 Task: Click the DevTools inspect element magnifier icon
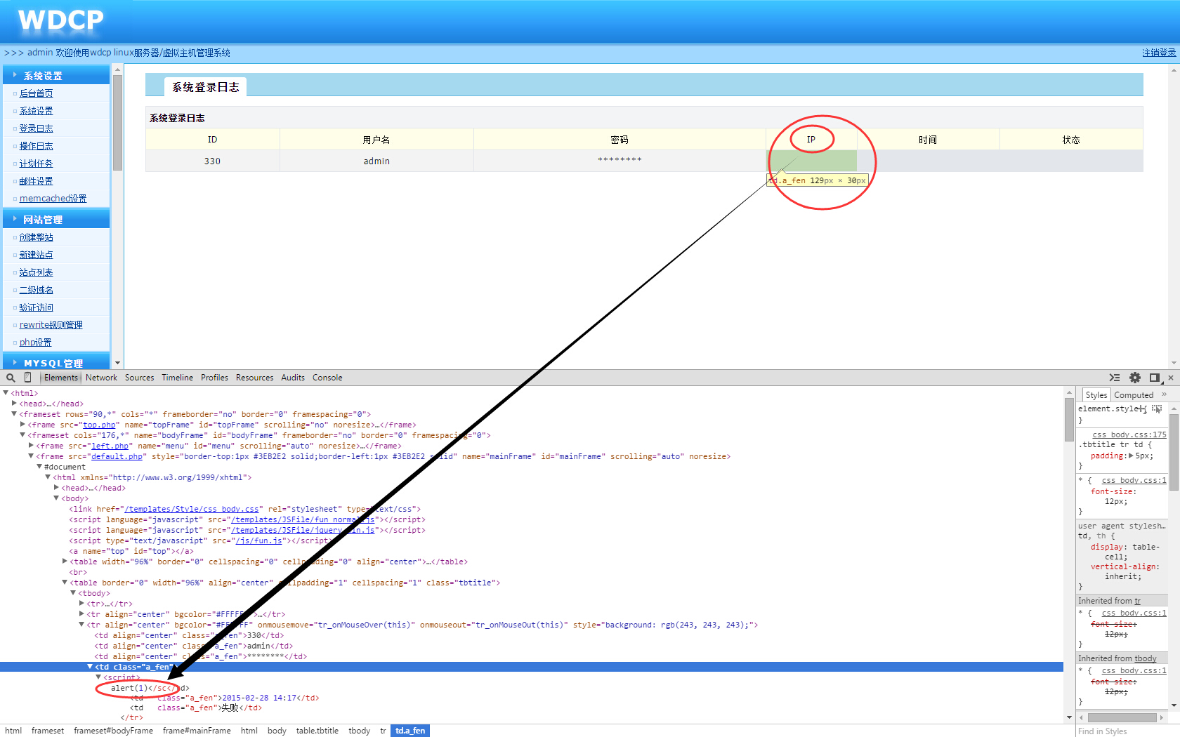11,378
